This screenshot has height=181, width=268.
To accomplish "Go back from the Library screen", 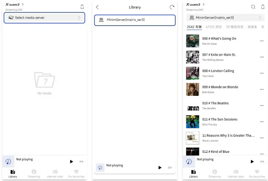I will [97, 7].
